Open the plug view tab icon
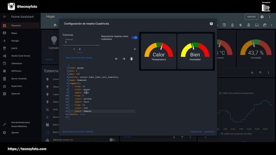The height and width of the screenshot is (155, 276). [x=241, y=25]
